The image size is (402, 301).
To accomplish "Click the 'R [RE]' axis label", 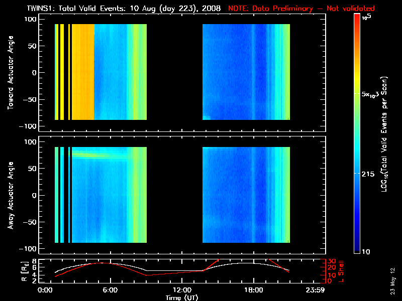I will pos(25,271).
